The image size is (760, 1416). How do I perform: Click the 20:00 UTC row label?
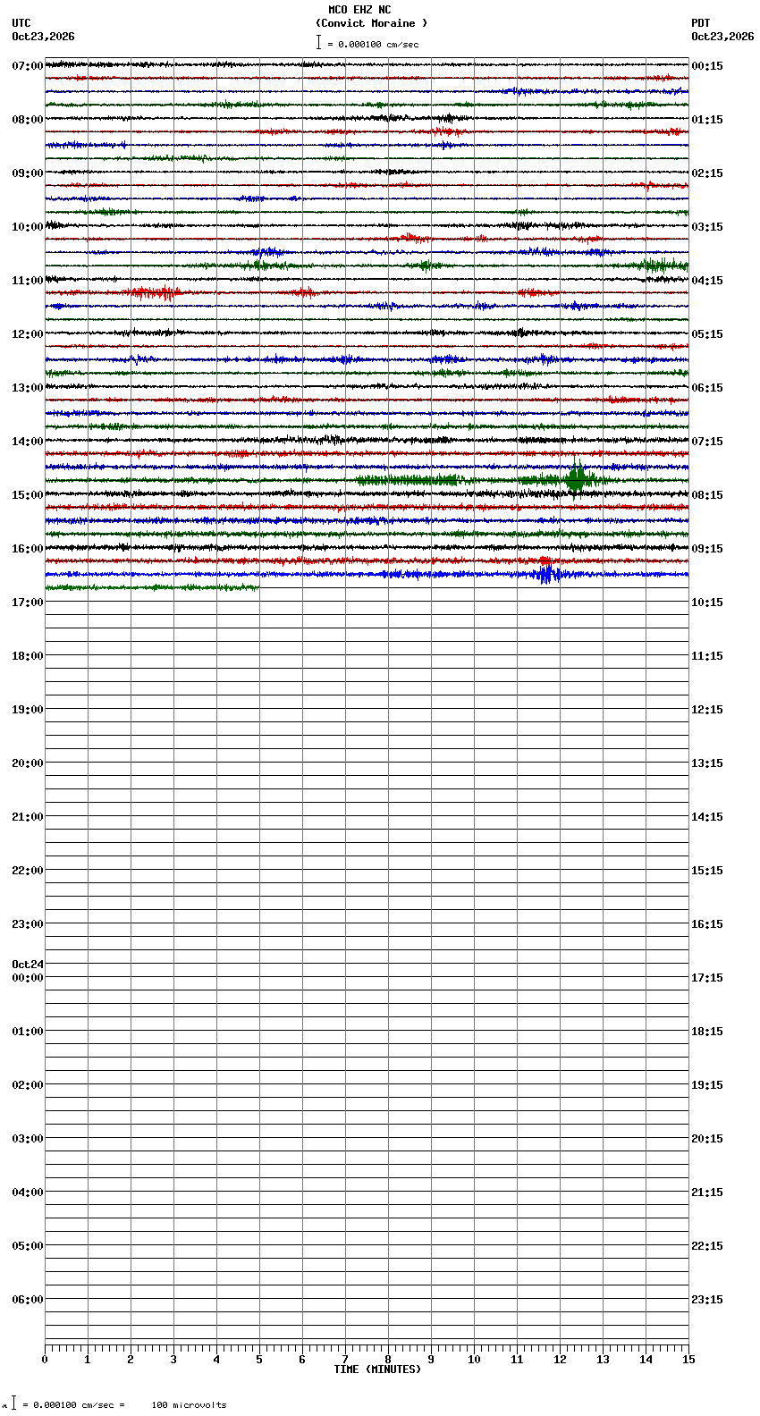click(28, 763)
